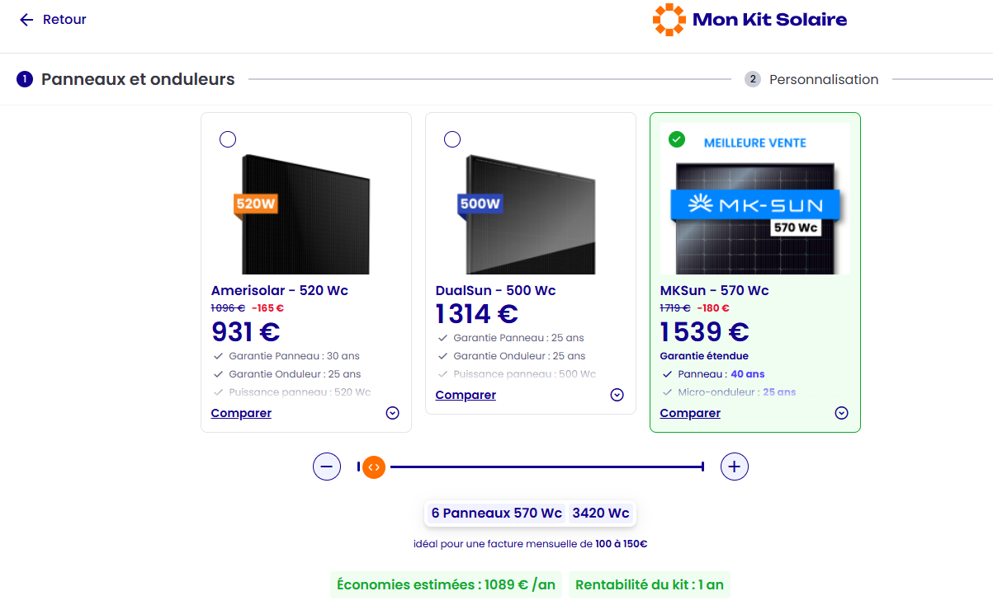Expand Amerisolar details chevron
The width and height of the screenshot is (993, 605).
pyautogui.click(x=393, y=414)
